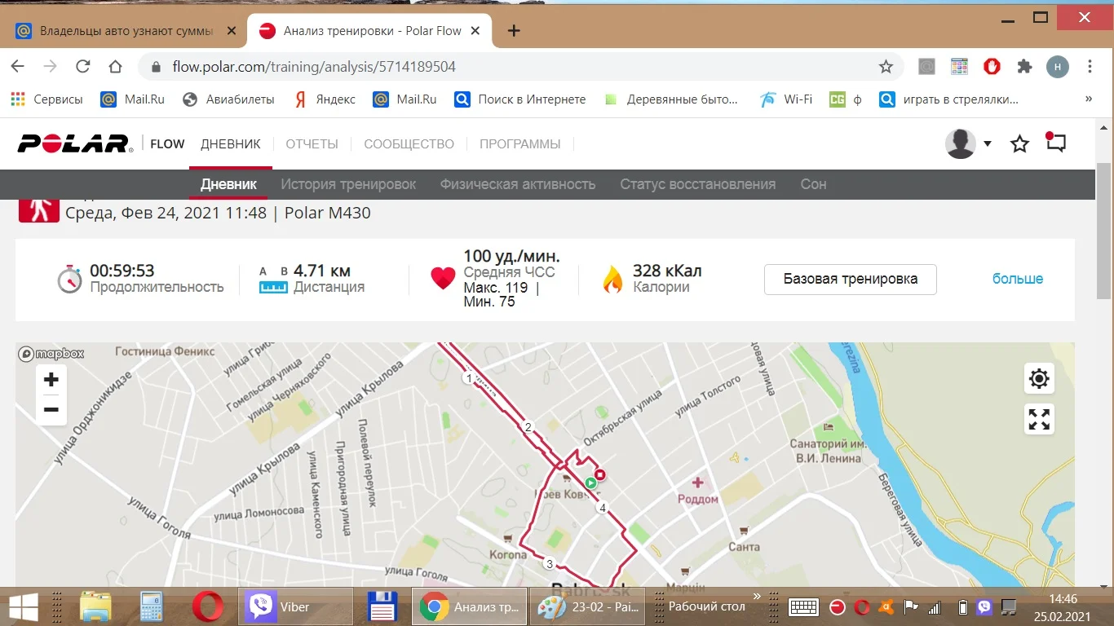
Task: Switch to the Владельцы авто browser tab
Action: pos(125,31)
